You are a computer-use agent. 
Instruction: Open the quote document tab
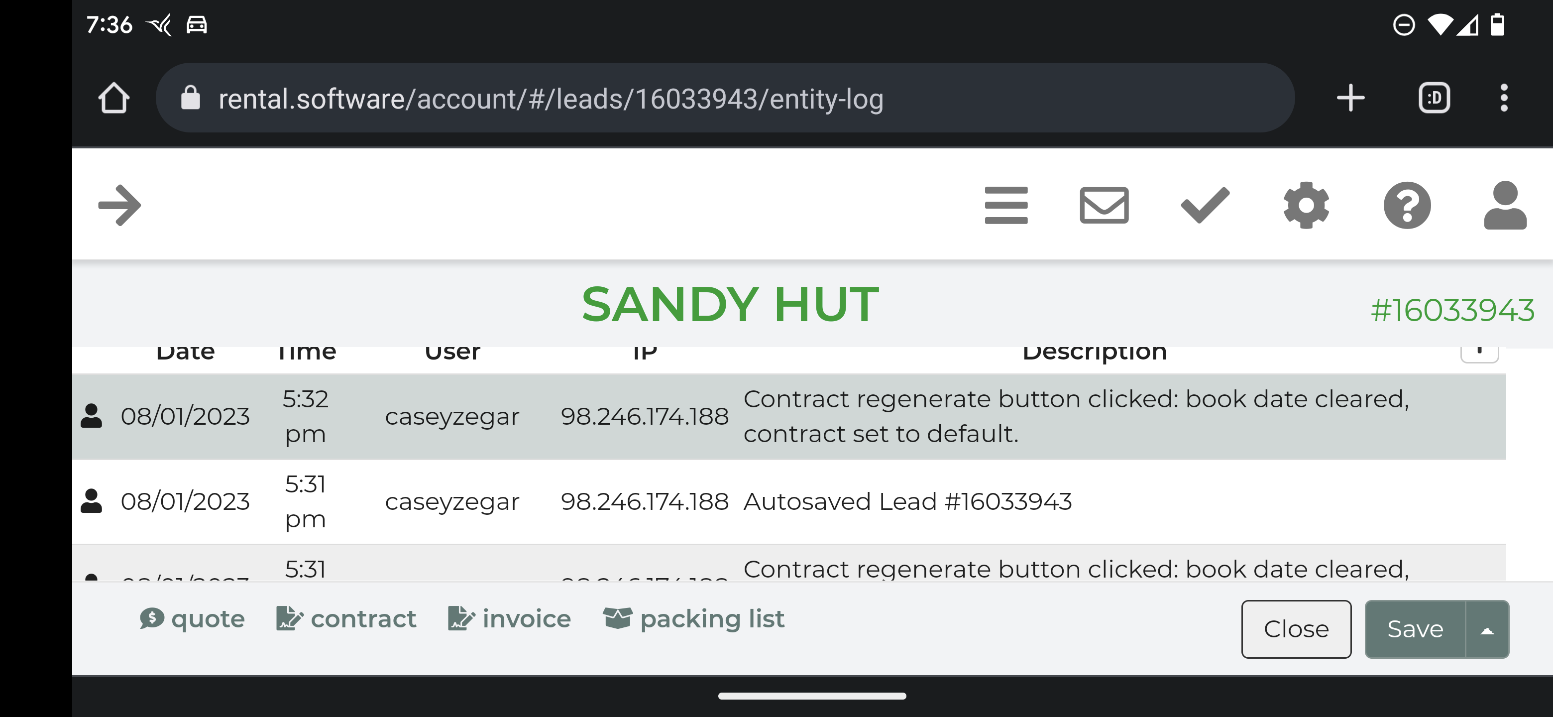[x=192, y=619]
